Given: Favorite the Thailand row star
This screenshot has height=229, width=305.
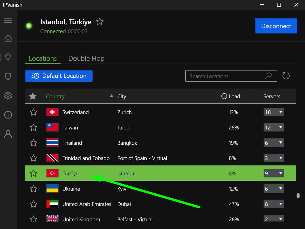Looking at the screenshot, I should (x=33, y=143).
